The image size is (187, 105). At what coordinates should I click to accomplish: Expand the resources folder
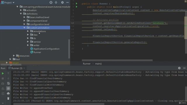(14, 56)
